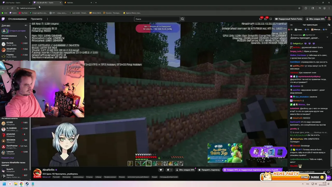
Task: Open Nuke73 channel in sidebar
Action: coord(15,170)
